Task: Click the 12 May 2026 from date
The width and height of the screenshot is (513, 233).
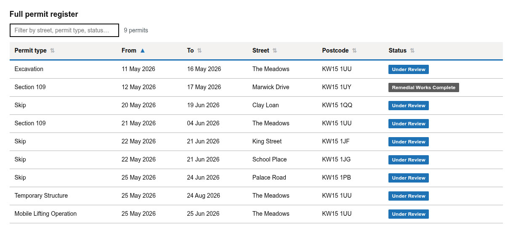Action: tap(138, 87)
